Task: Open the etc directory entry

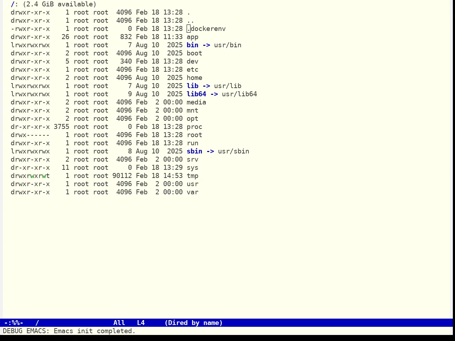Action: pos(192,70)
